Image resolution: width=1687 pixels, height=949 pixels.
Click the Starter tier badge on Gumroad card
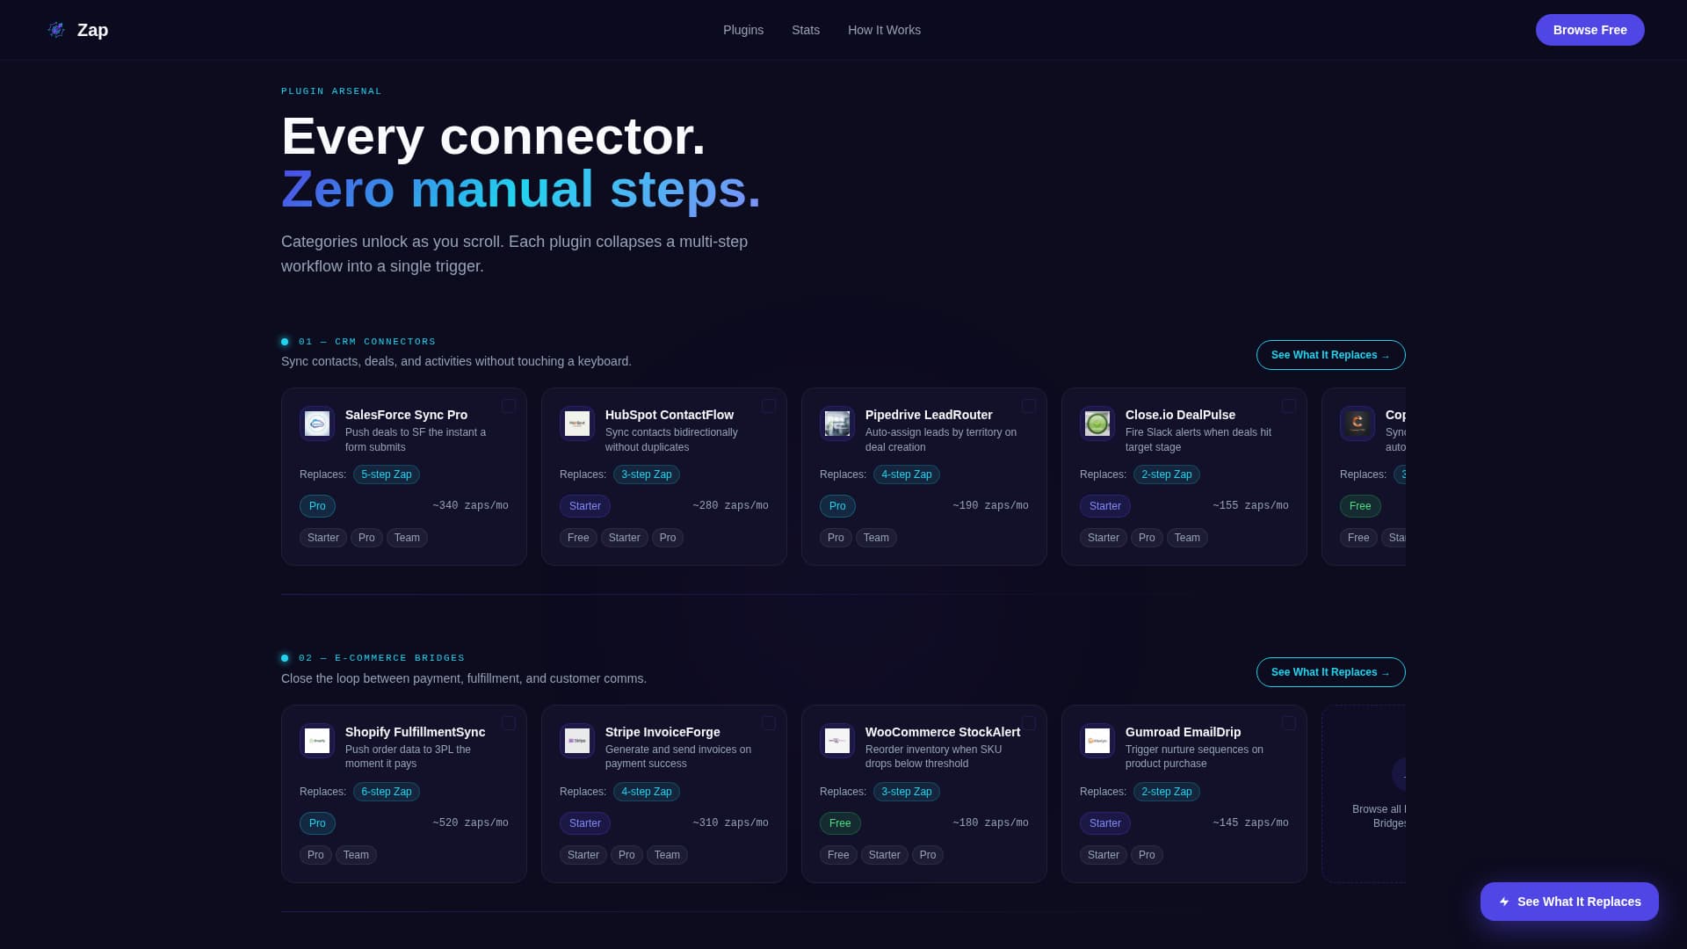point(1105,823)
